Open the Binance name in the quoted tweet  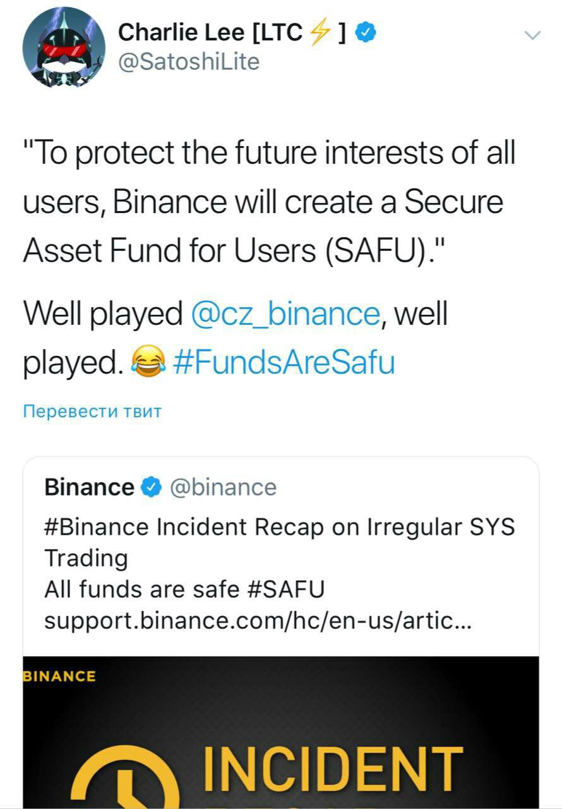89,487
